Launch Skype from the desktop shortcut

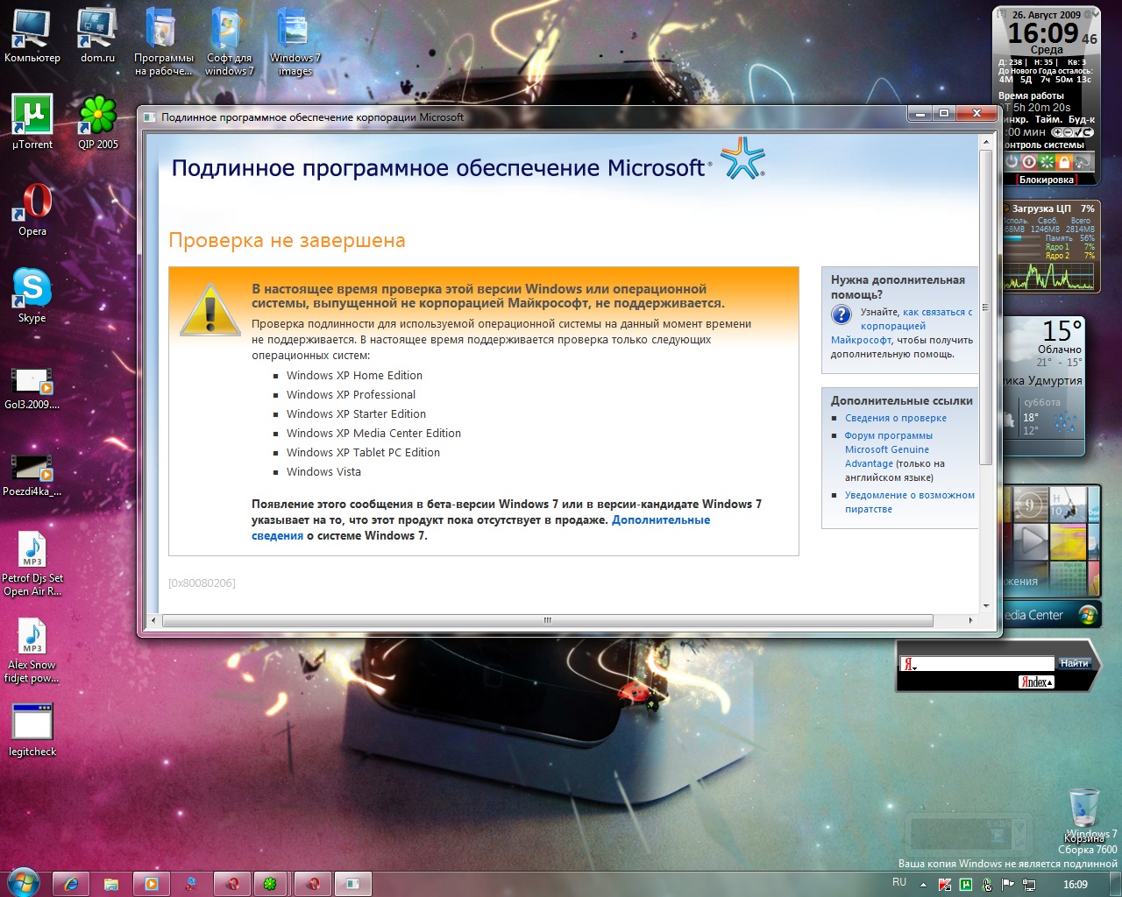[32, 295]
